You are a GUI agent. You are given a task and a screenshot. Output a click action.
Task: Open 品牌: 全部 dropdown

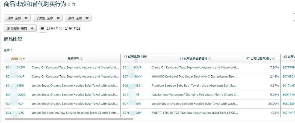pyautogui.click(x=78, y=18)
